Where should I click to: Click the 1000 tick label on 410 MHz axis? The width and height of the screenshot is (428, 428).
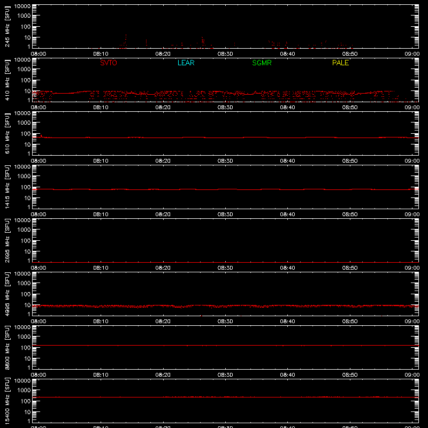[x=24, y=70]
